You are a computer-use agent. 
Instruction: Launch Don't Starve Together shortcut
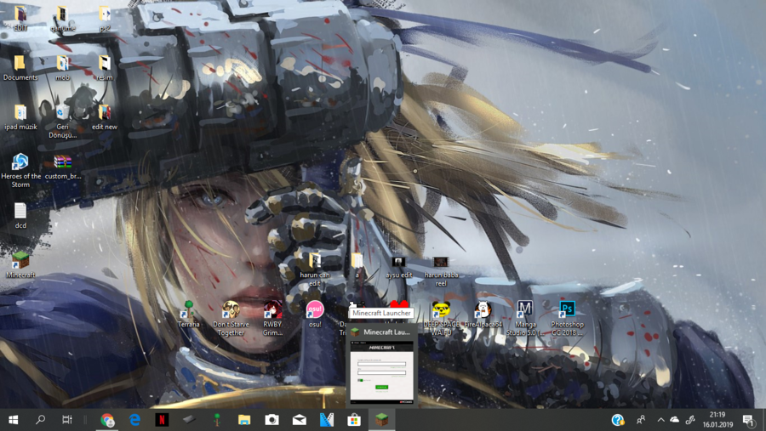[231, 319]
